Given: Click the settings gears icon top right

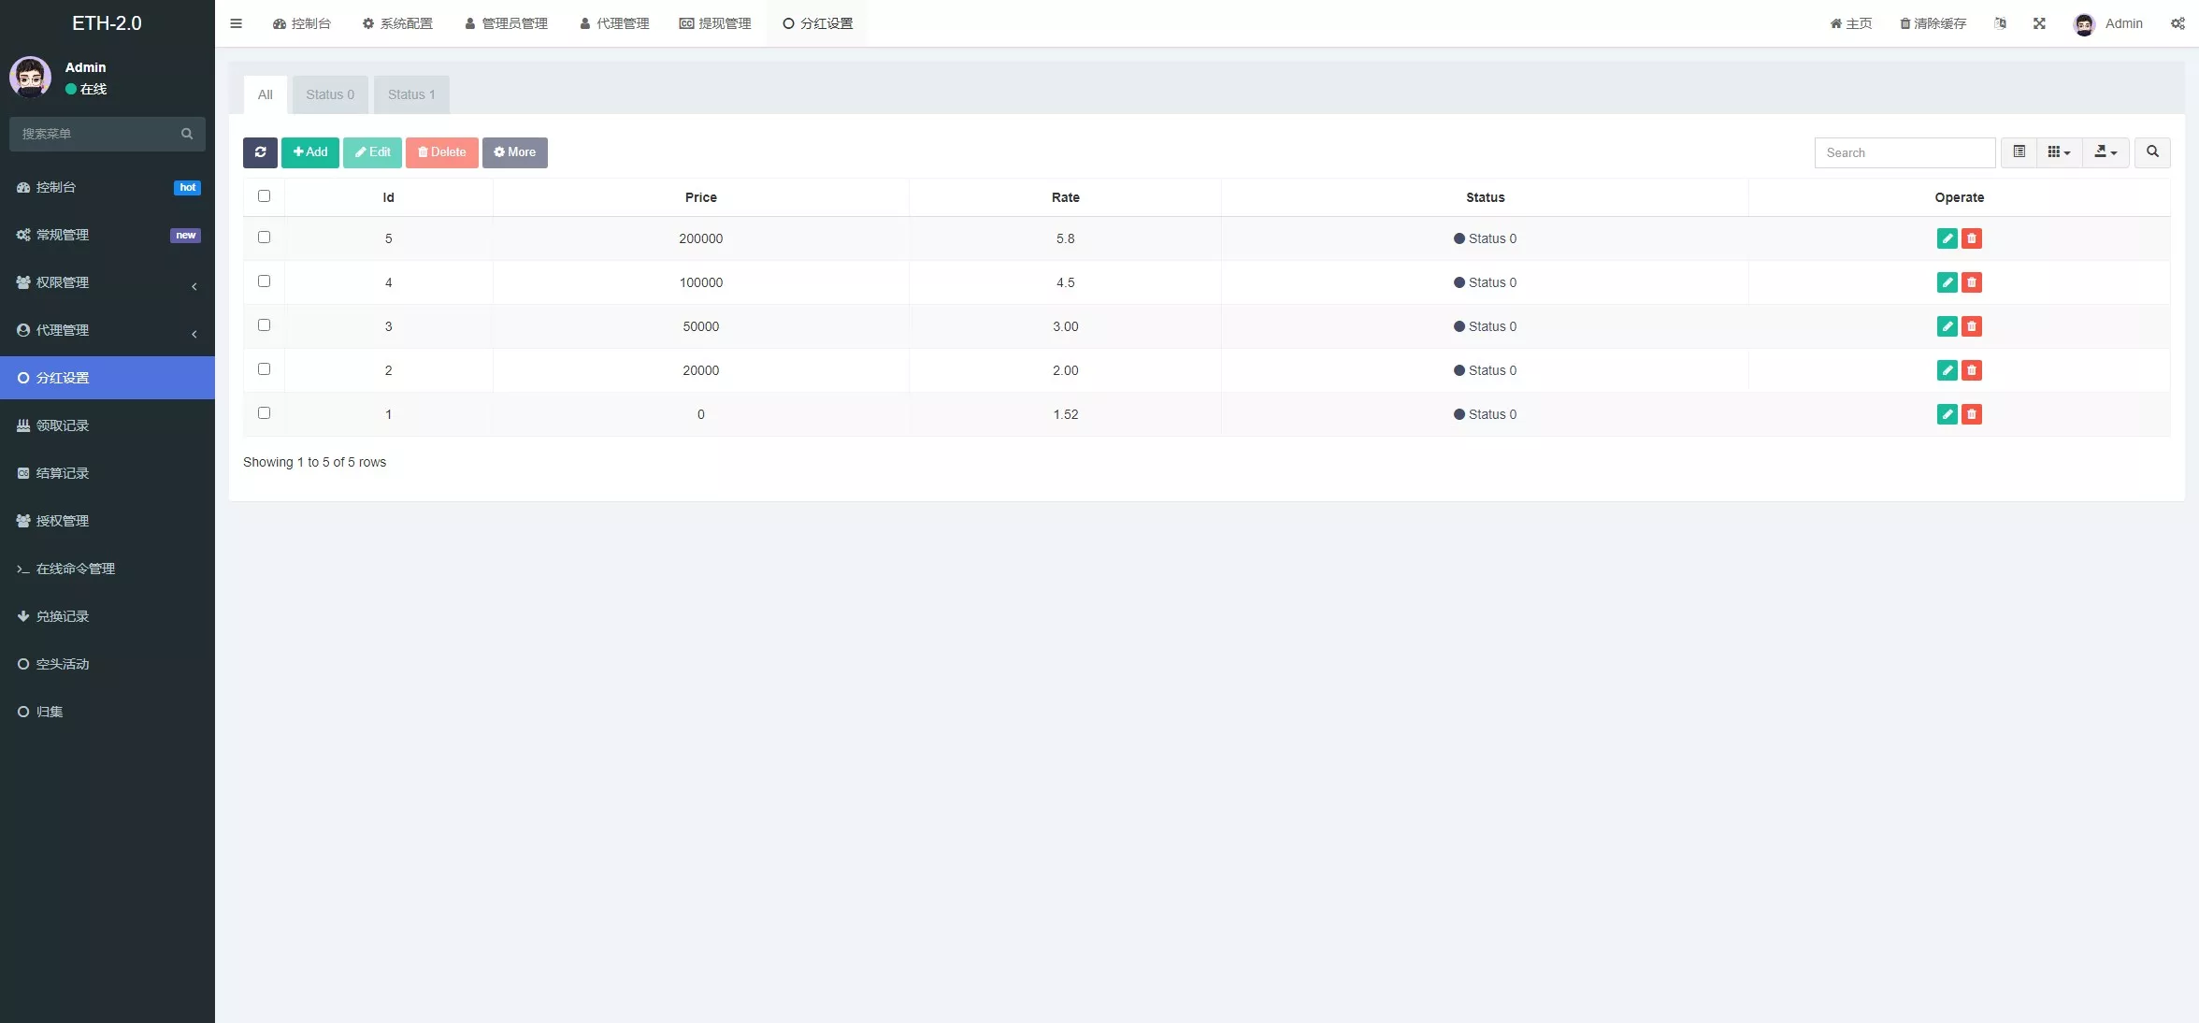Looking at the screenshot, I should 2178,23.
